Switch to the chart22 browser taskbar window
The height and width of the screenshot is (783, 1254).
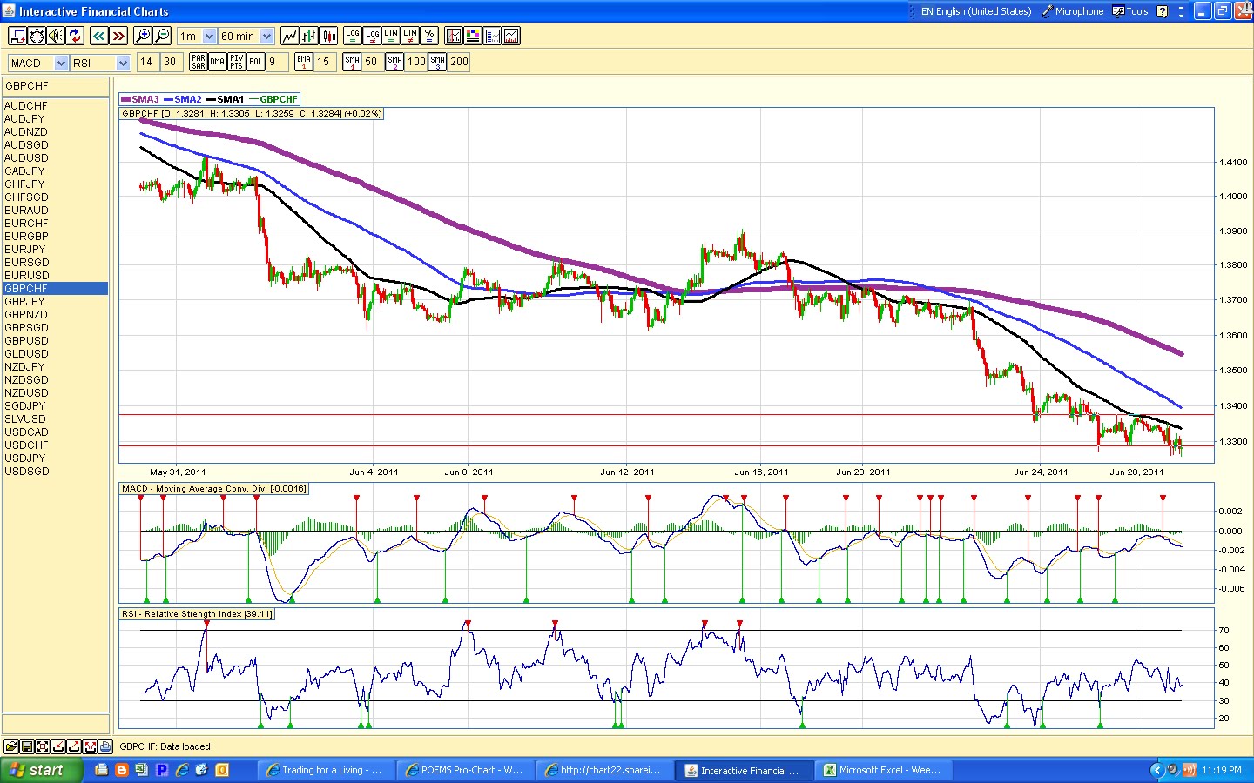pyautogui.click(x=604, y=770)
